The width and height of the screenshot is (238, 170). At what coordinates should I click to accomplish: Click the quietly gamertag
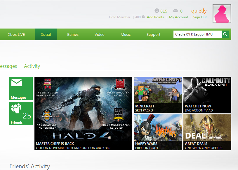coord(199,11)
